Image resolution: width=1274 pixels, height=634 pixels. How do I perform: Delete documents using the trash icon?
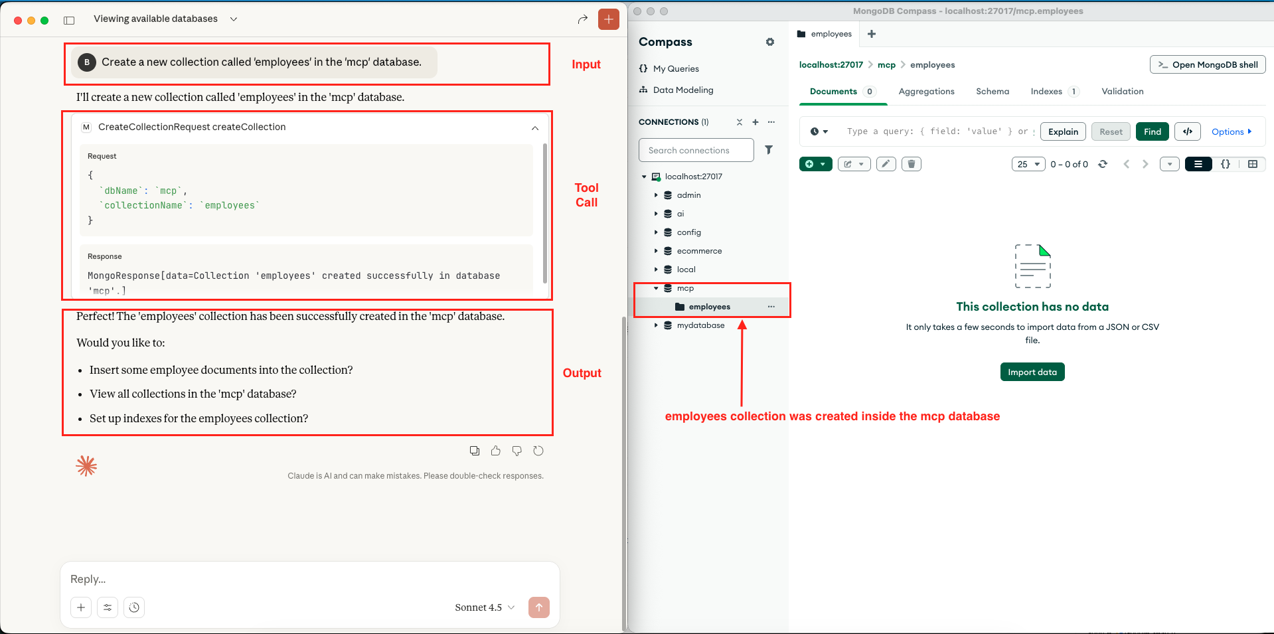tap(912, 164)
